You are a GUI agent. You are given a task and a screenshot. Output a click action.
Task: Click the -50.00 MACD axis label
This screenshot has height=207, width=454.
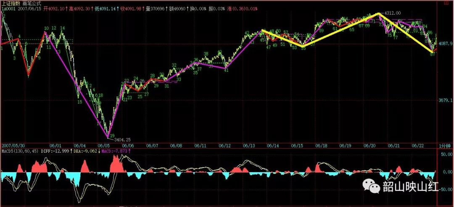tap(446, 189)
